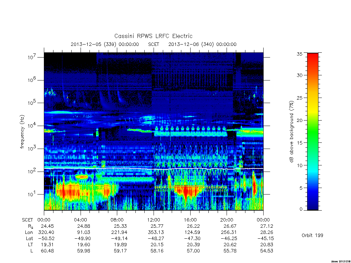Click the 'frequency (Hz)' y-axis label
The height and width of the screenshot is (263, 351).
tap(22, 132)
